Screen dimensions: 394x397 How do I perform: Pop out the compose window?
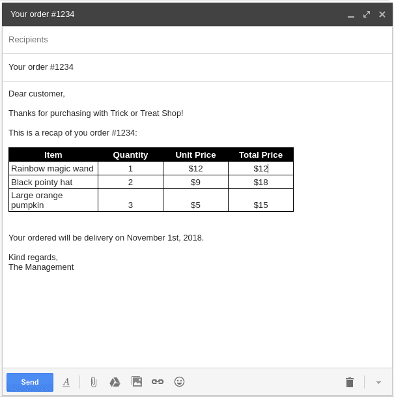tap(367, 14)
